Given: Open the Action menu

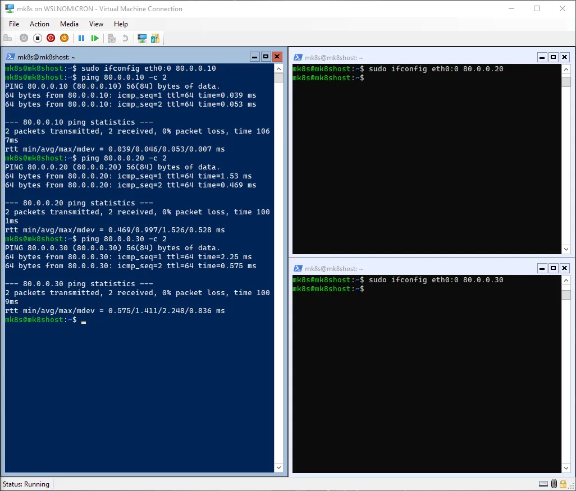Looking at the screenshot, I should coord(39,24).
